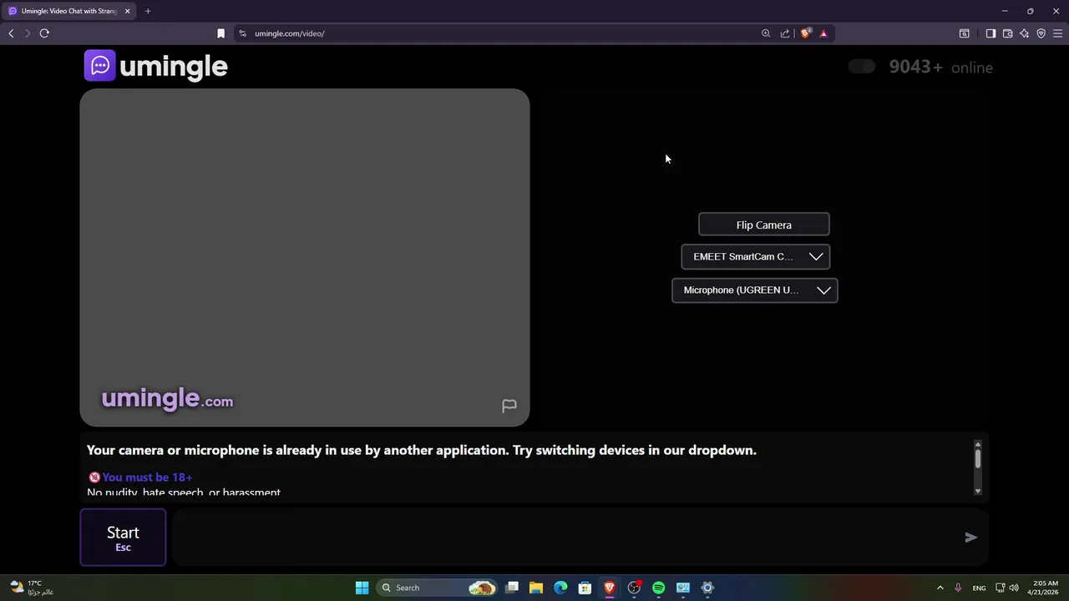1069x601 pixels.
Task: Expand the Microphone UGREEN dropdown
Action: click(755, 290)
